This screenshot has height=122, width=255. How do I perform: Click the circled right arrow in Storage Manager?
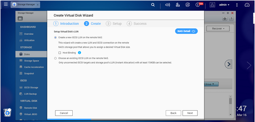pos(229,64)
